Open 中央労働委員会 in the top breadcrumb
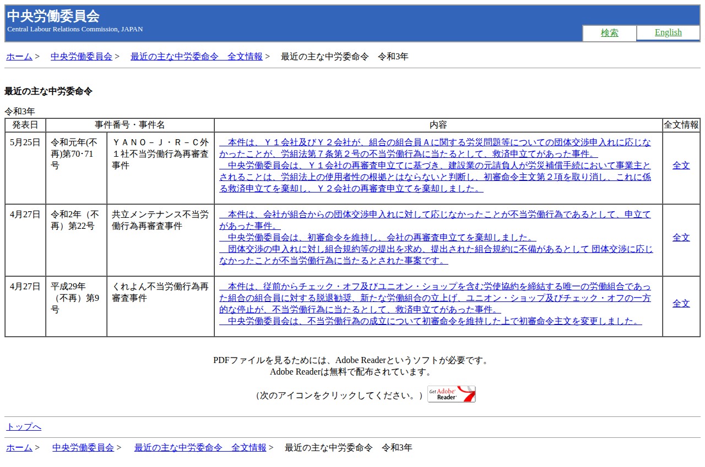 click(82, 56)
